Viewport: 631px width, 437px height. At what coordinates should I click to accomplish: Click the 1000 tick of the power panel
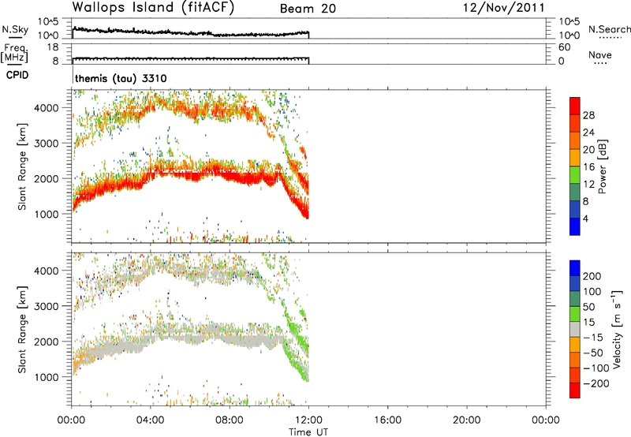46,214
